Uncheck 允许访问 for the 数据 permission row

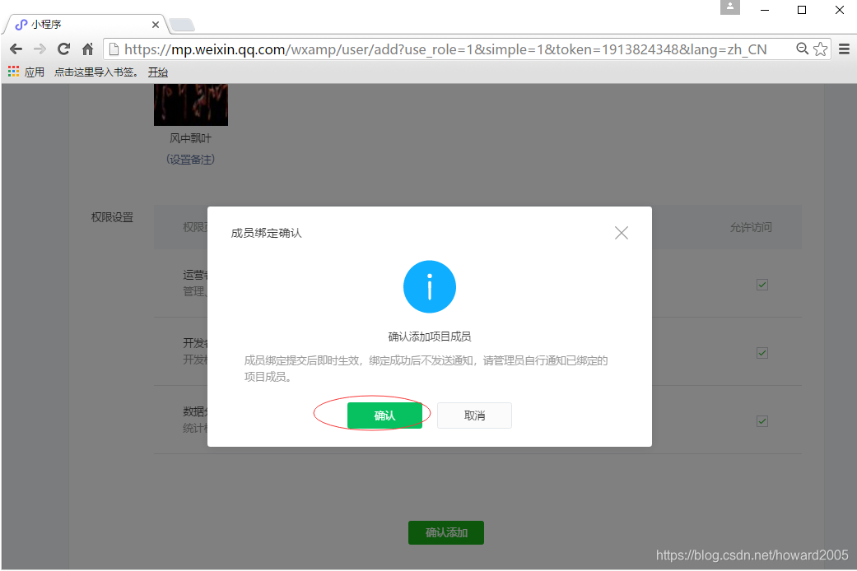[762, 420]
